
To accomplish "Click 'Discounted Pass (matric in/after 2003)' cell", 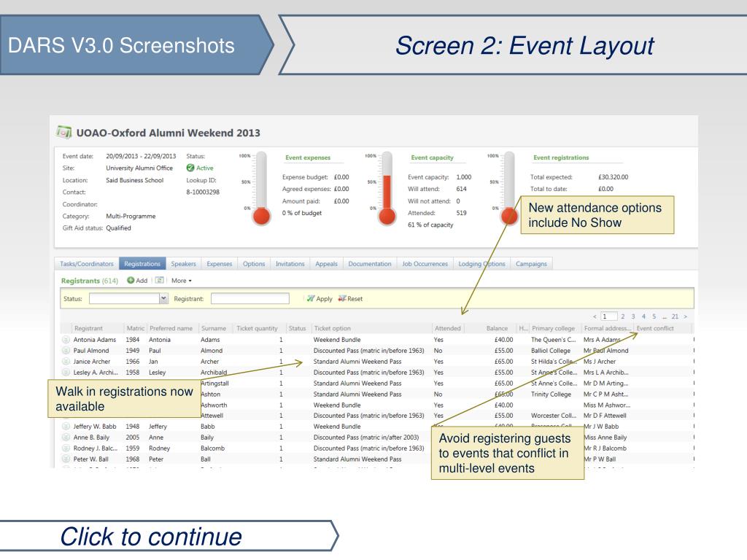I will point(366,437).
